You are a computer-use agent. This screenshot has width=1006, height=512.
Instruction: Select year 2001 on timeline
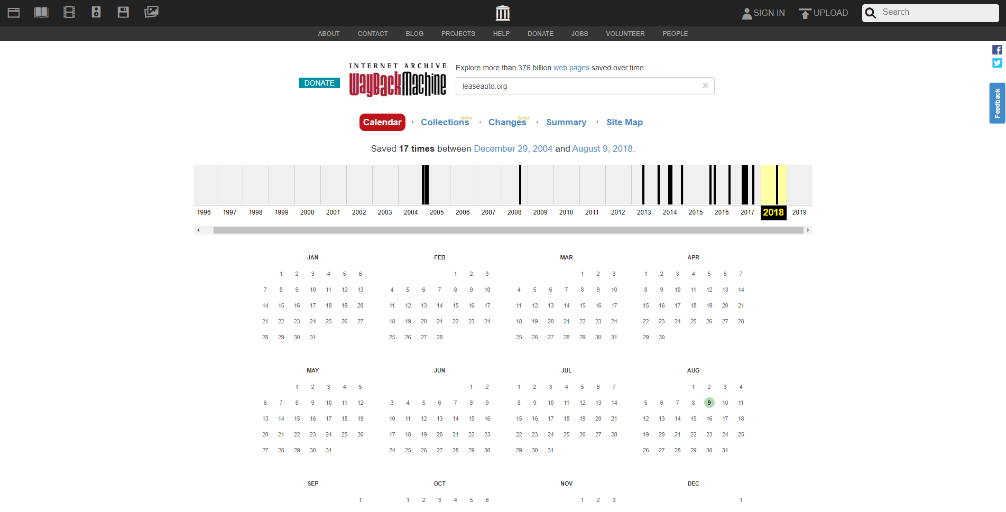[333, 212]
